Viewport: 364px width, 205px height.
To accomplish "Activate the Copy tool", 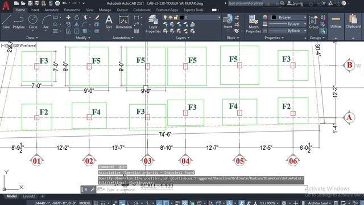I will (68, 24).
